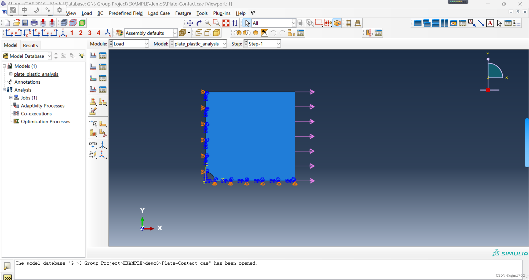Click the Create Arrow annotation icon
This screenshot has height=280, width=529.
pyautogui.click(x=481, y=23)
